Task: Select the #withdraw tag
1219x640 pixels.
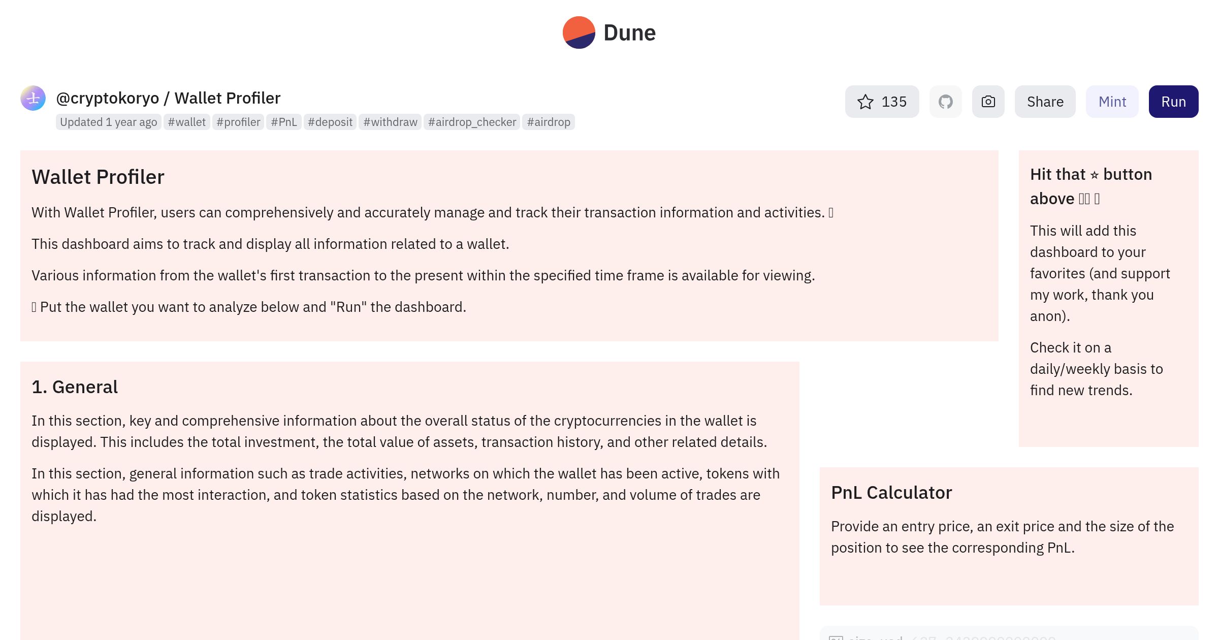Action: (390, 122)
